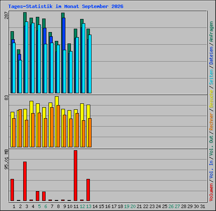
Task: Click the orange Rechner legend label
Action: pos(211,122)
